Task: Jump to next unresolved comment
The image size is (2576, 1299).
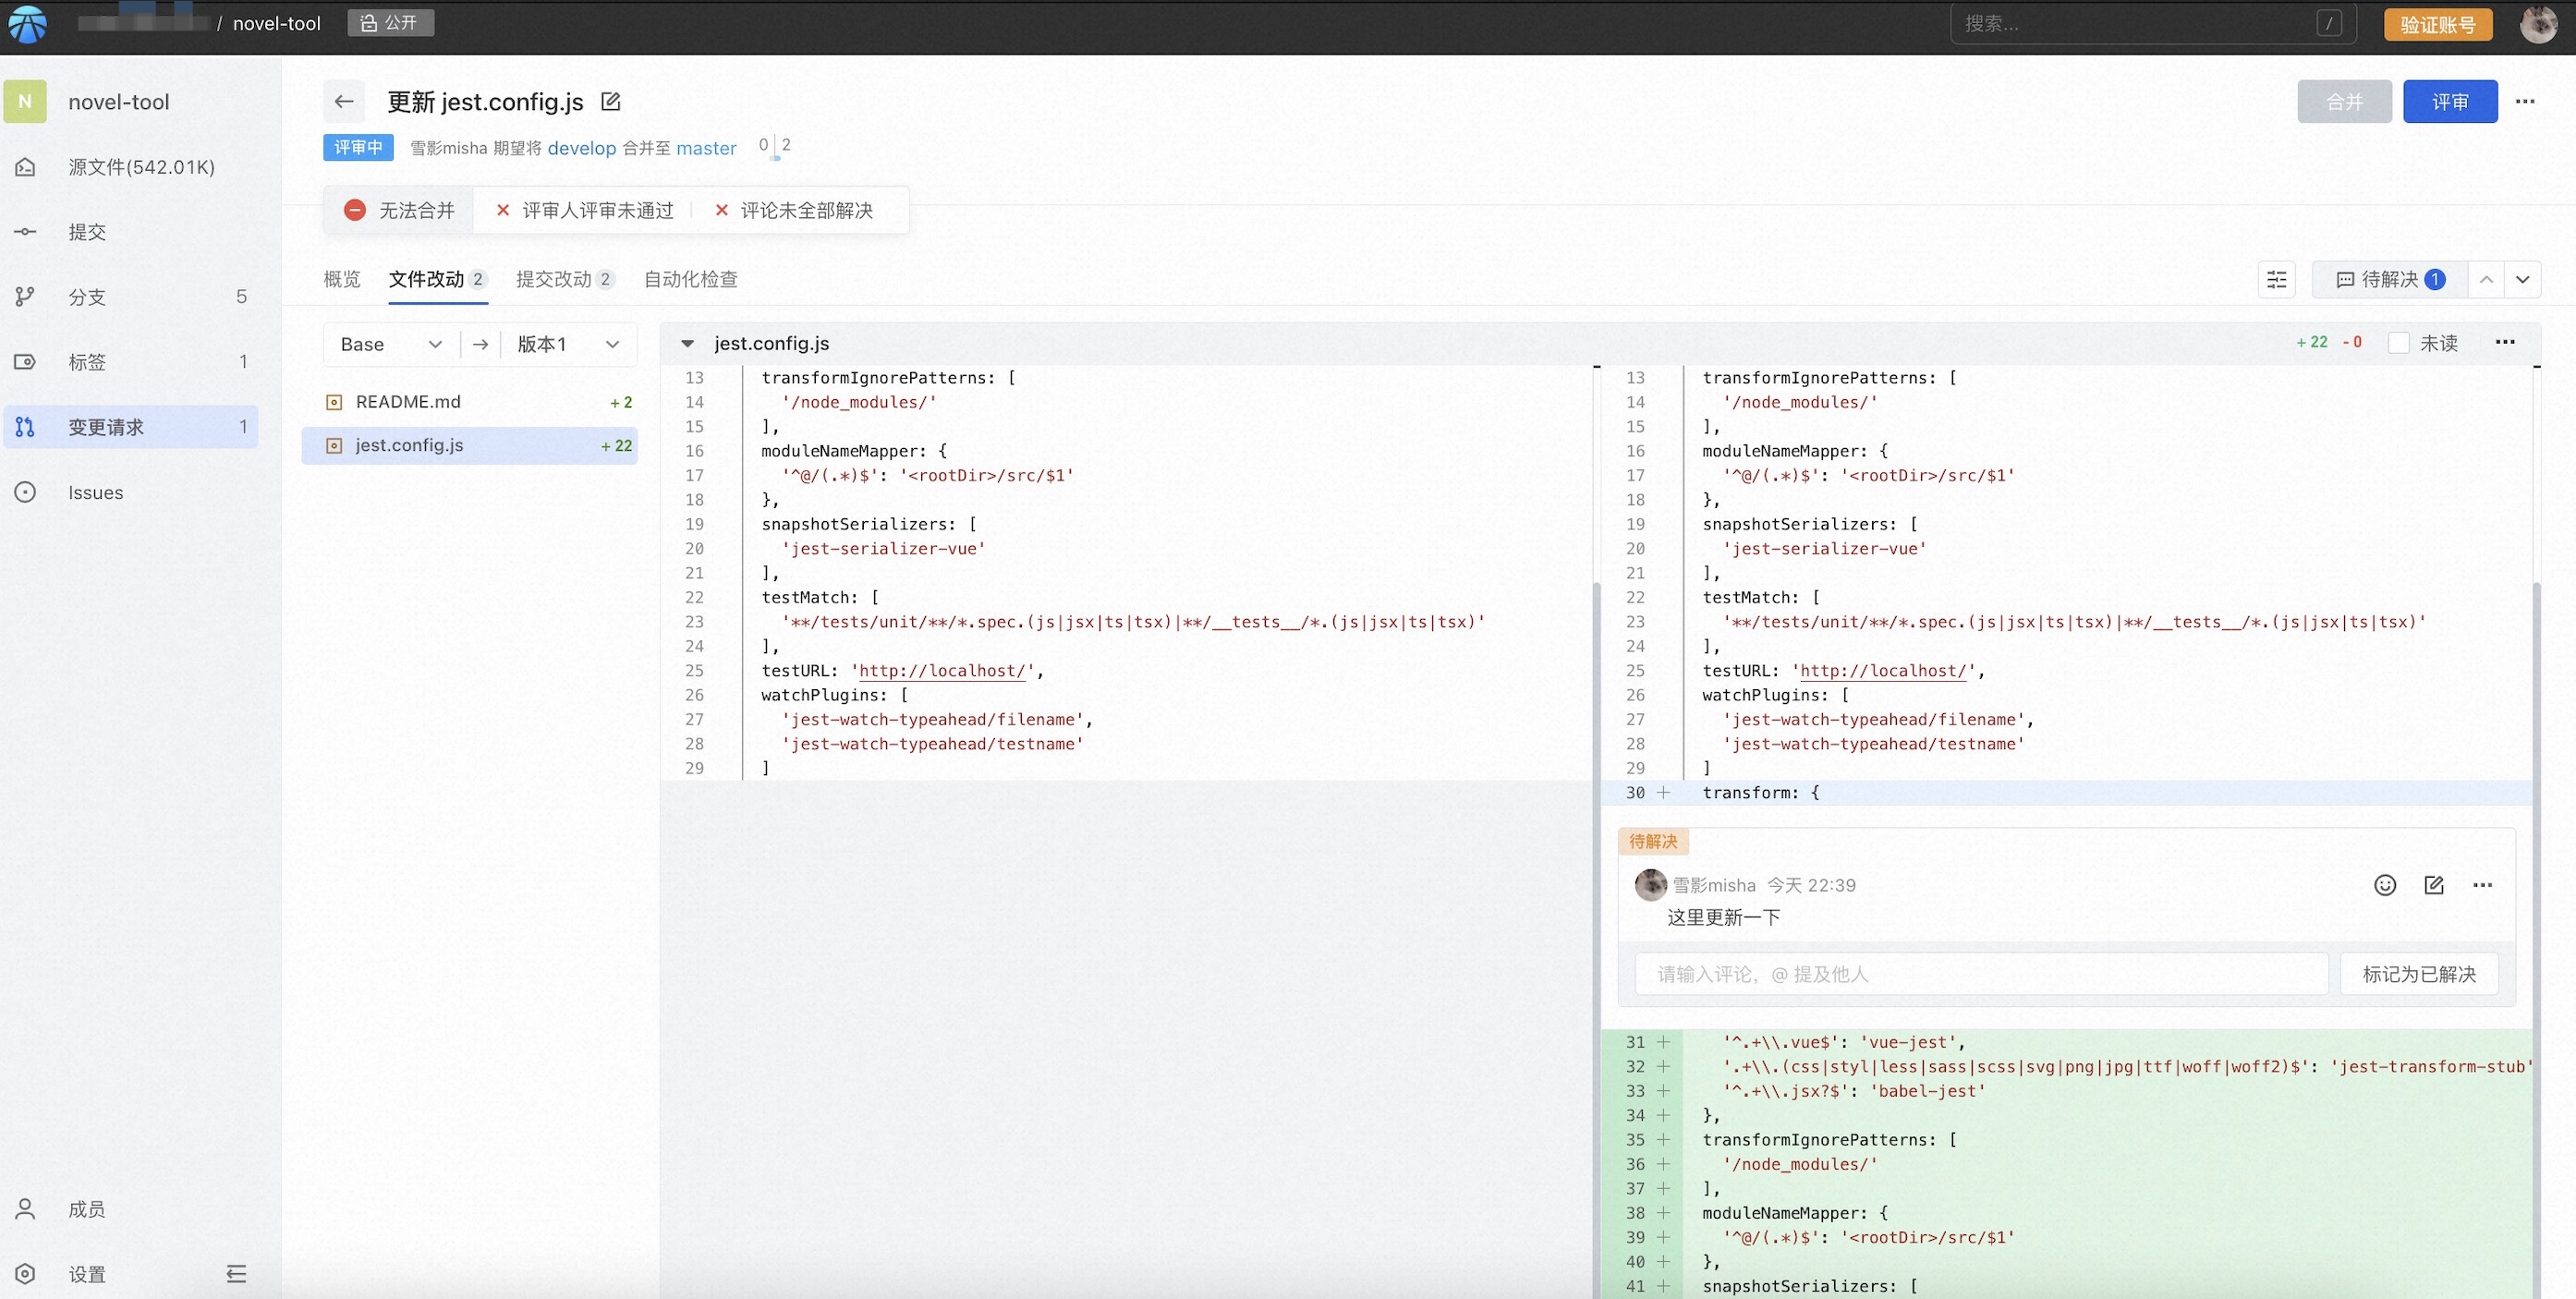Action: click(x=2523, y=279)
